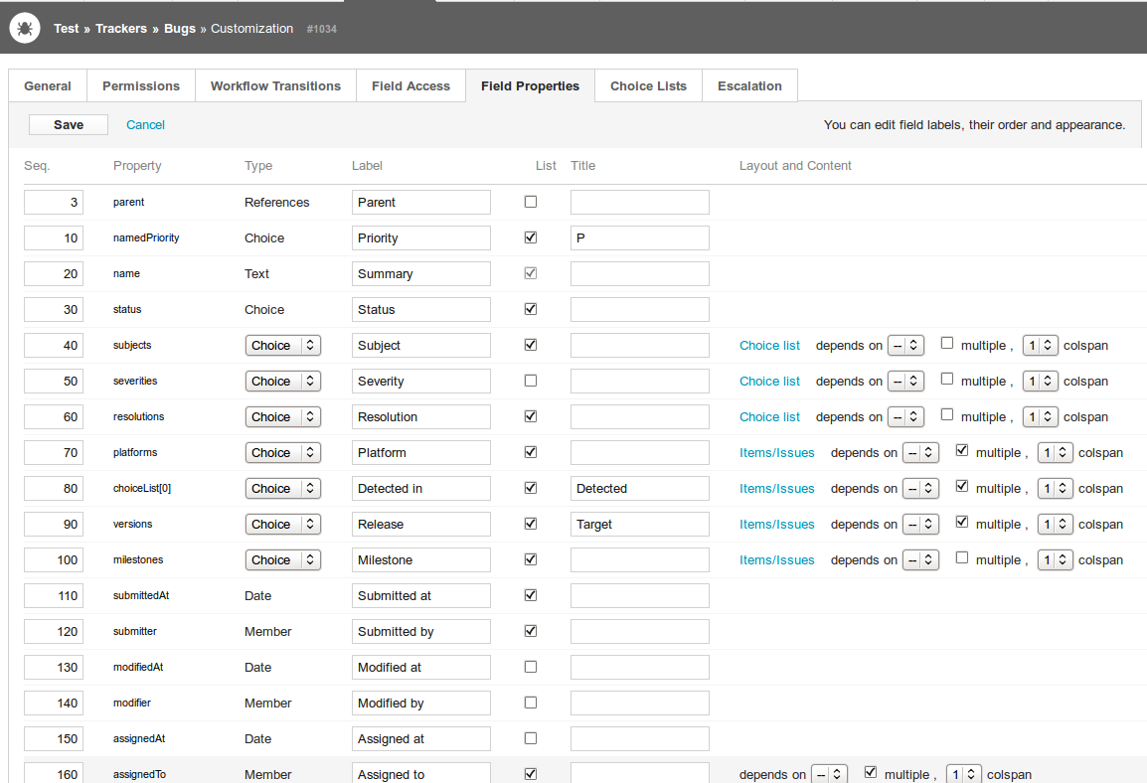The height and width of the screenshot is (783, 1147).
Task: Click the Save button
Action: [69, 125]
